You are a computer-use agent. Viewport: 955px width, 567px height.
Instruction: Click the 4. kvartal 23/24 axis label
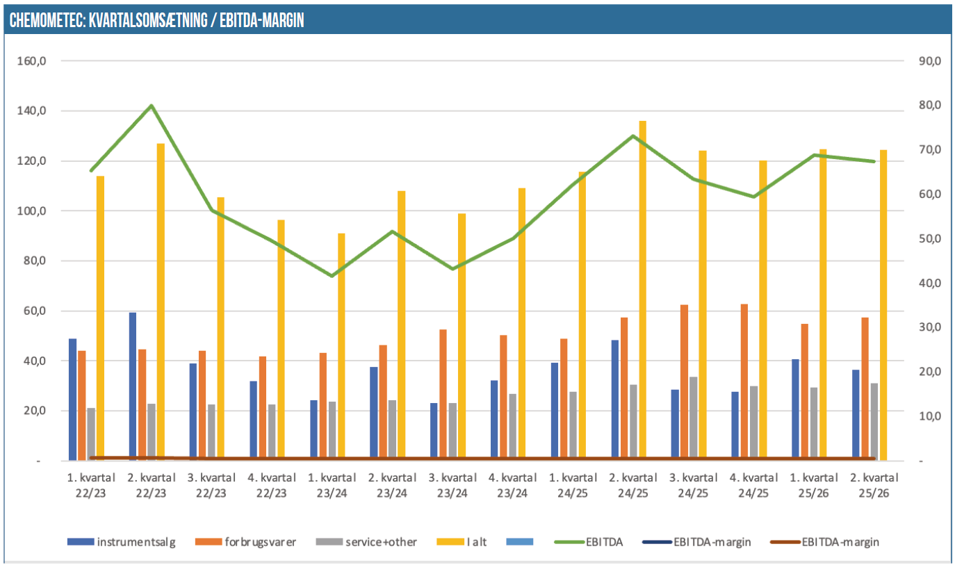tap(512, 485)
